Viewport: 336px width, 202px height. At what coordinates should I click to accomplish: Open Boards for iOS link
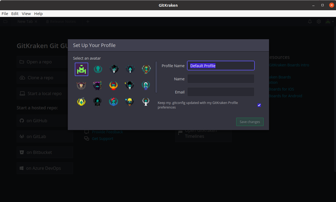(x=281, y=89)
